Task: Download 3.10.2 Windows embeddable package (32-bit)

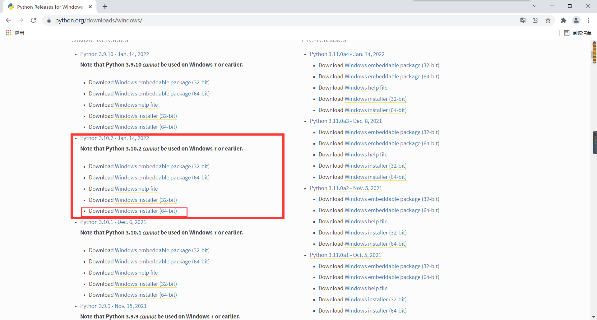Action: point(162,166)
